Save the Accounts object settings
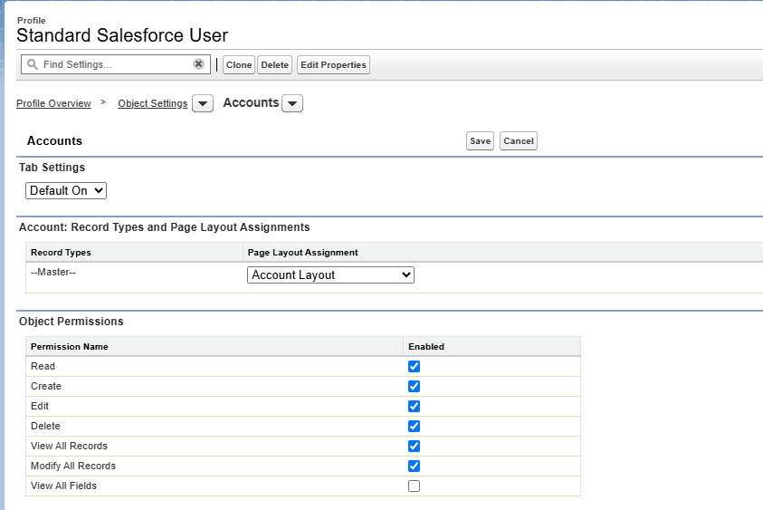 tap(480, 141)
